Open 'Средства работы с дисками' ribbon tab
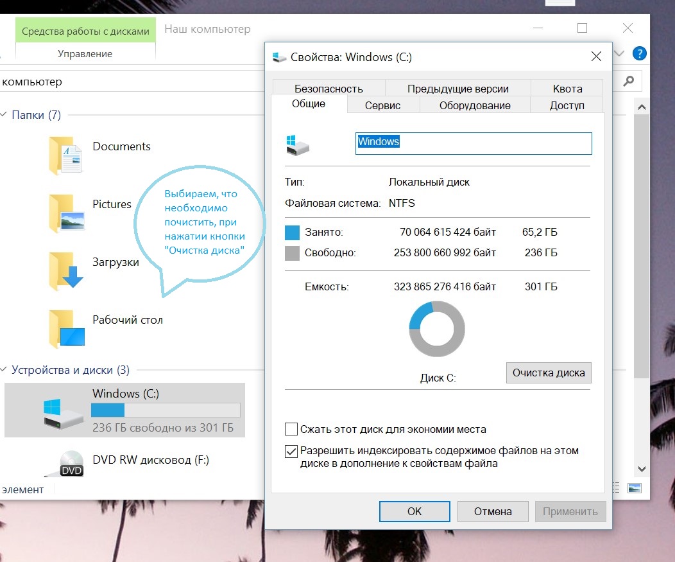The height and width of the screenshot is (562, 675). click(85, 31)
